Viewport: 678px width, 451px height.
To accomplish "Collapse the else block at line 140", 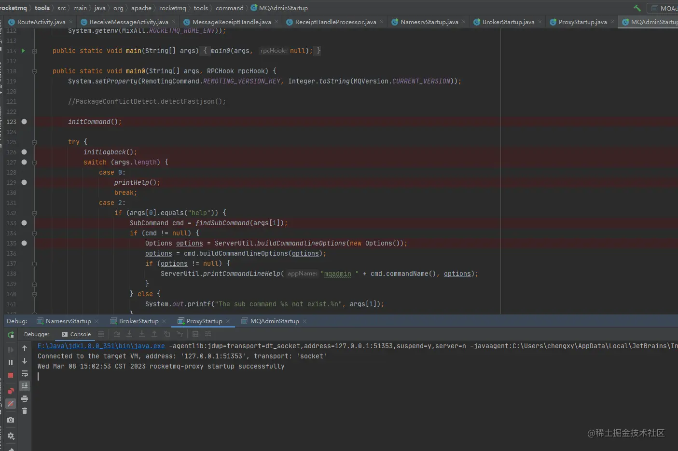I will 34,294.
